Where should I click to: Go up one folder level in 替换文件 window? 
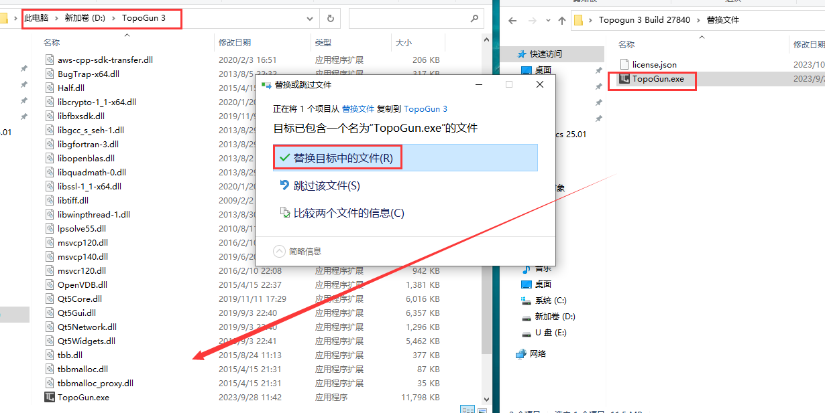[562, 20]
